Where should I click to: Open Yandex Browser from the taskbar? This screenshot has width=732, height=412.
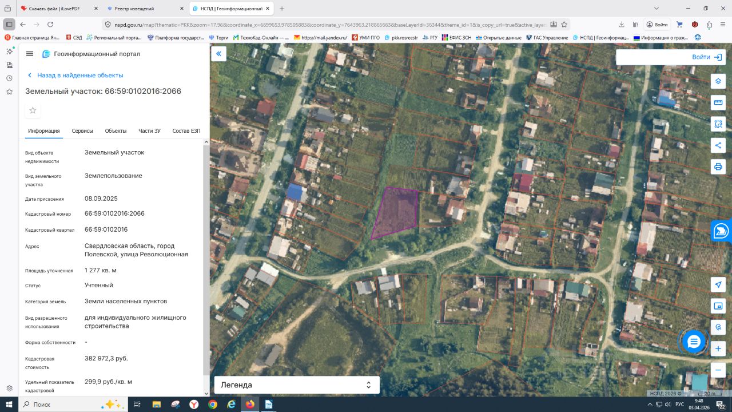194,405
